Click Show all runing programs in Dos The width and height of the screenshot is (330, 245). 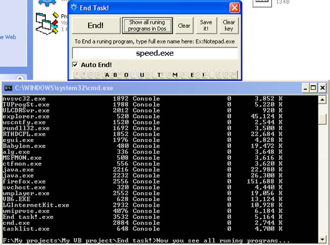pos(147,25)
